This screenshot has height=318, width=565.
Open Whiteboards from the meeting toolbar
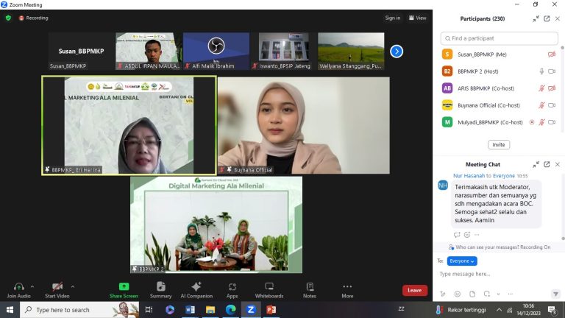(269, 290)
